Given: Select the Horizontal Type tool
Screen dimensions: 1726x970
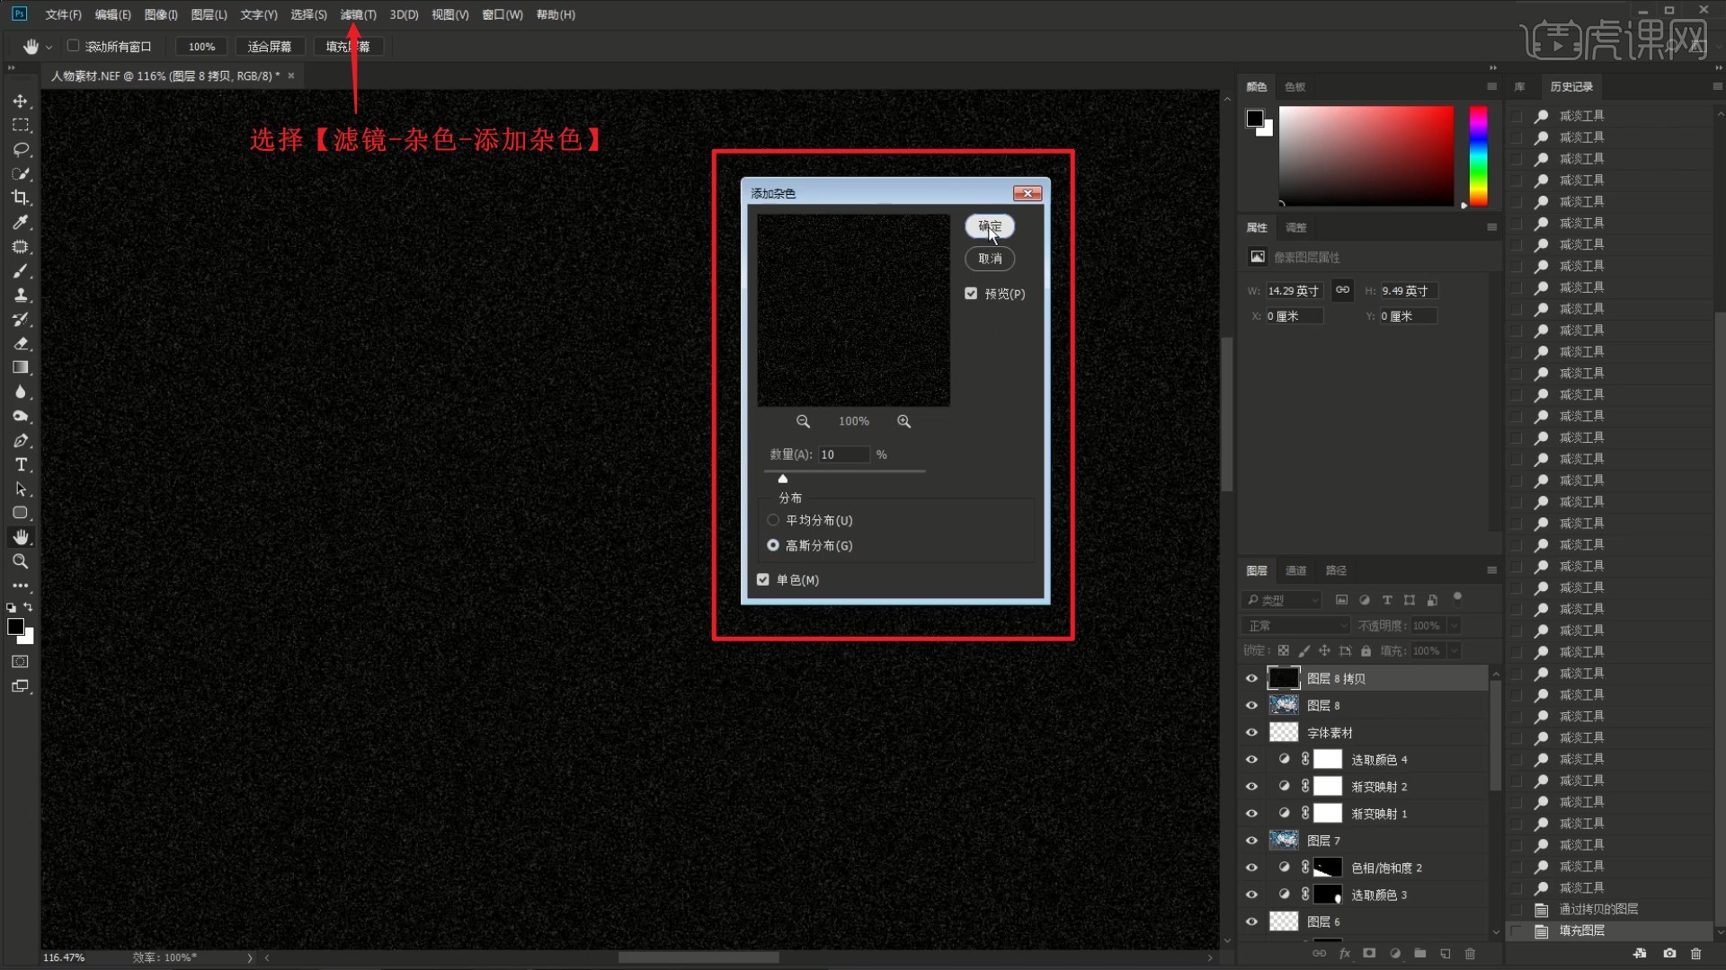Looking at the screenshot, I should pyautogui.click(x=21, y=465).
